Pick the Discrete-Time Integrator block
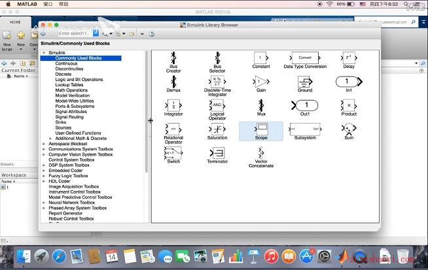428x270 pixels. tap(217, 86)
